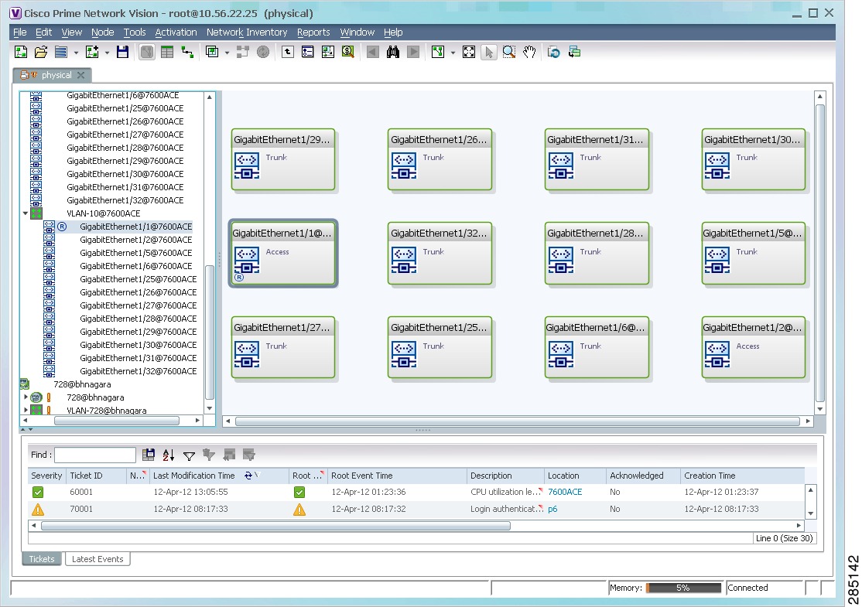The image size is (862, 607).
Task: Click the green layout tree toolbar icon
Action: coord(438,52)
